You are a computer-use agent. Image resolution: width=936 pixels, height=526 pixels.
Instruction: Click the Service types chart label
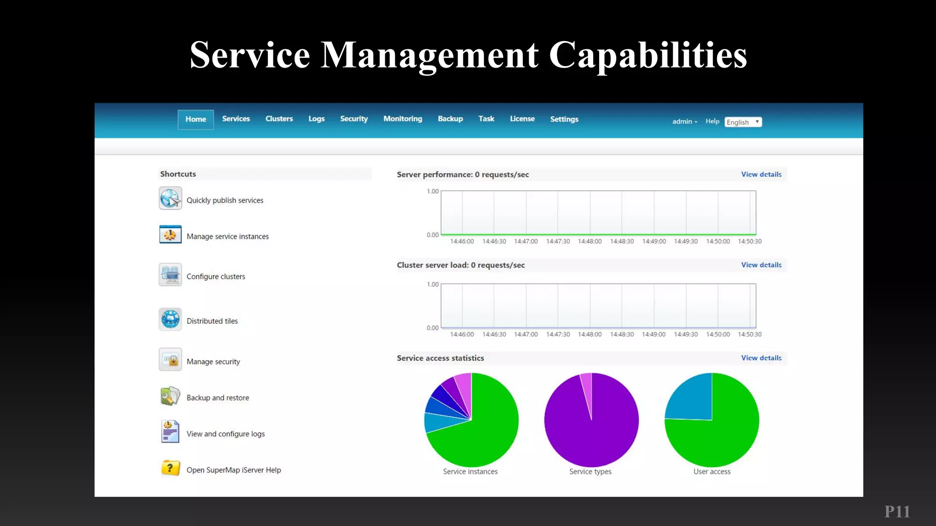tap(590, 472)
